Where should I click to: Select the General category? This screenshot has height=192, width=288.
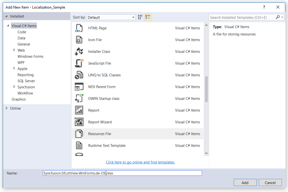pos(24,44)
